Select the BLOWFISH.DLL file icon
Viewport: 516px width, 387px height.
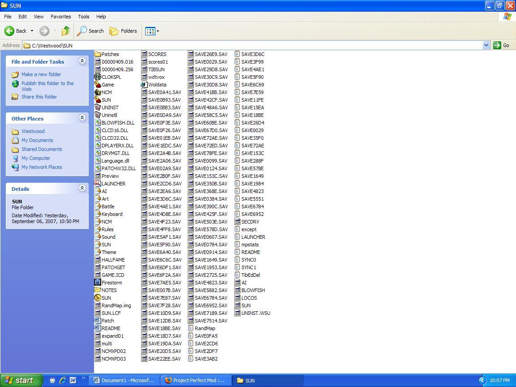[x=97, y=122]
